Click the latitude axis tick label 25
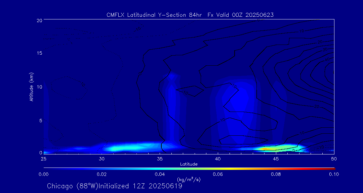363x193 pixels. (x=43, y=158)
